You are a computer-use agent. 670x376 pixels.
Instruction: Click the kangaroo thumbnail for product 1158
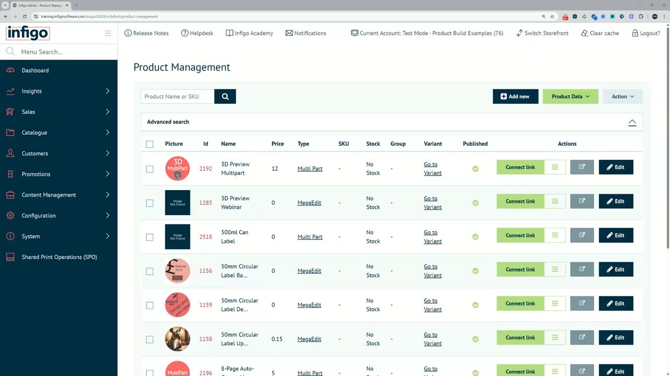click(177, 339)
